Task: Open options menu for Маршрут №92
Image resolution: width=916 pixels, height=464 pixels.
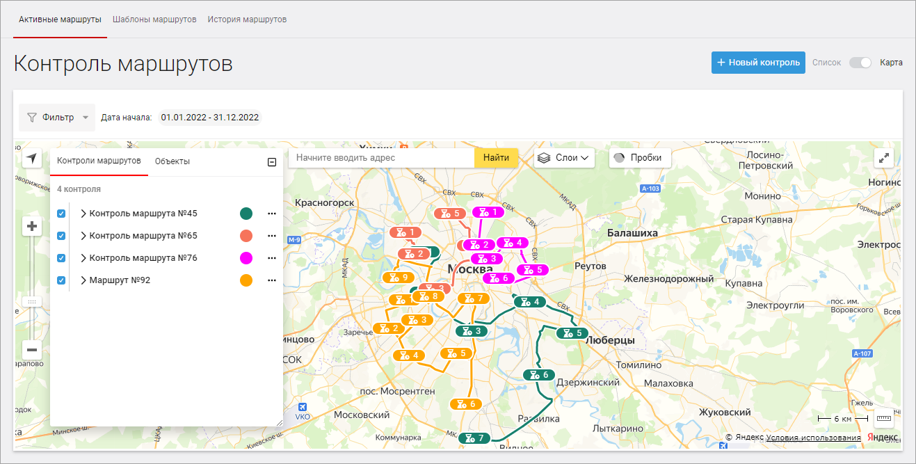Action: coord(272,280)
